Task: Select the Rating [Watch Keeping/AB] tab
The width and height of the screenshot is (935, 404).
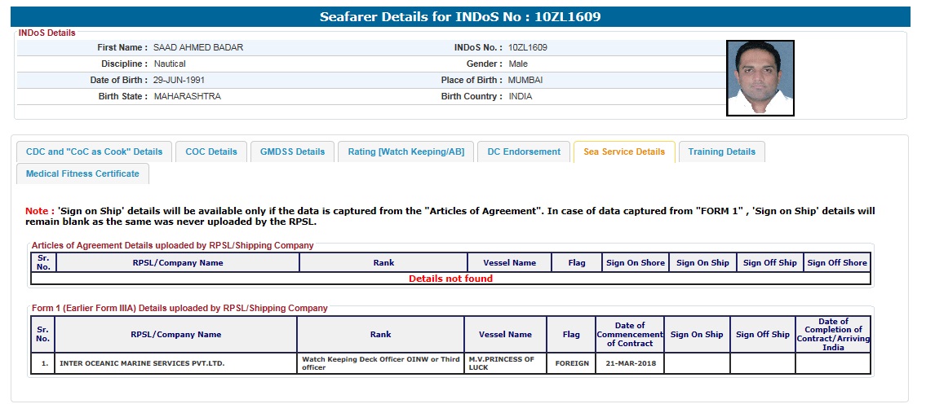Action: coord(406,151)
